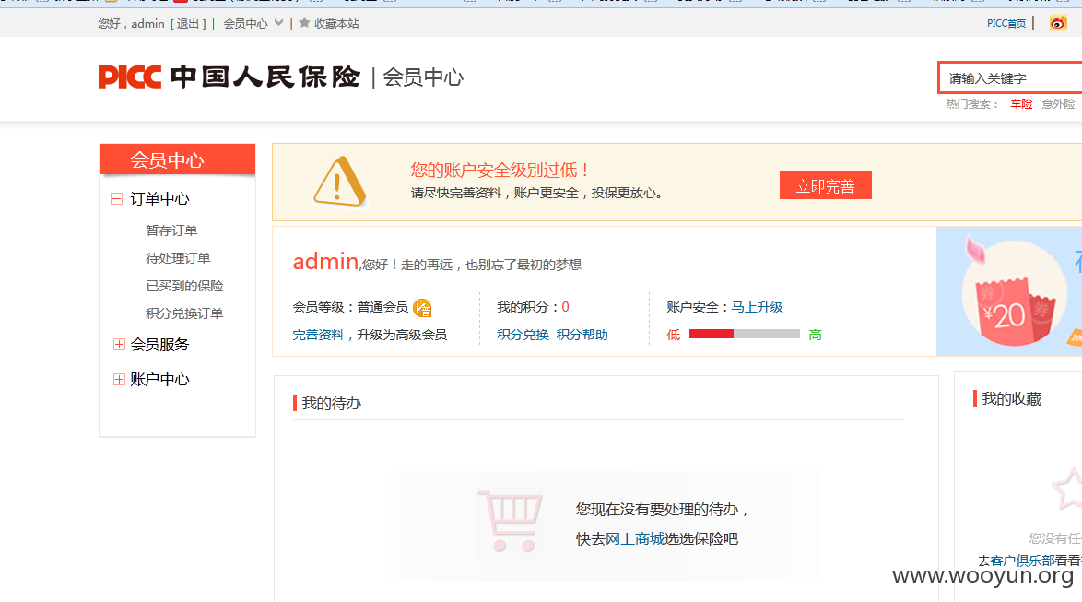Click 会员服务 label in sidebar

159,345
